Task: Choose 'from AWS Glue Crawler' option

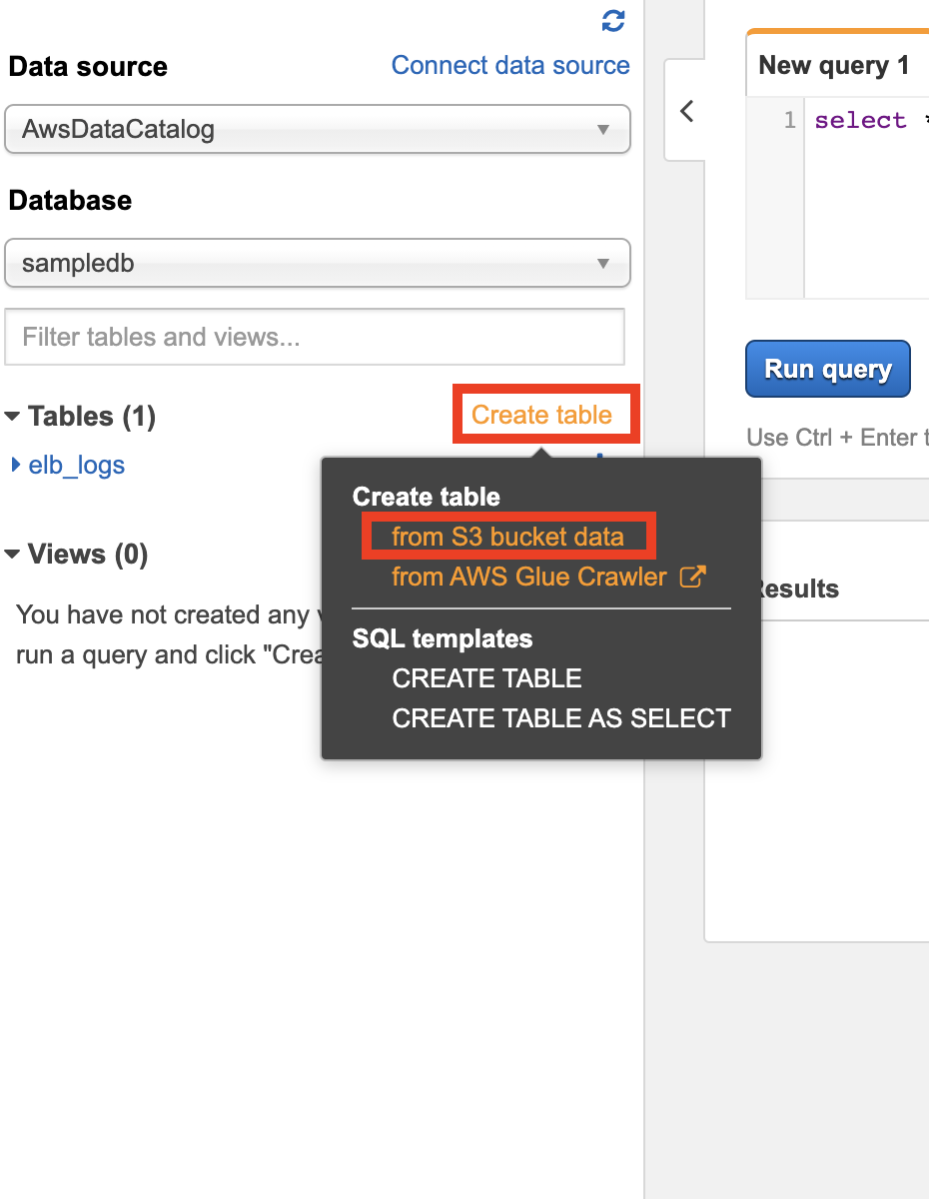Action: (528, 577)
